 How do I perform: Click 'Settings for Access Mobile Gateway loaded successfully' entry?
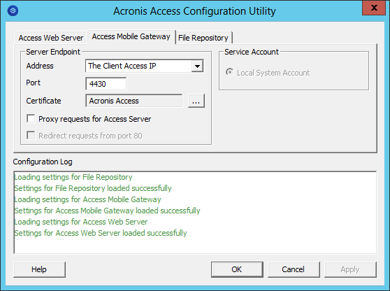click(107, 211)
